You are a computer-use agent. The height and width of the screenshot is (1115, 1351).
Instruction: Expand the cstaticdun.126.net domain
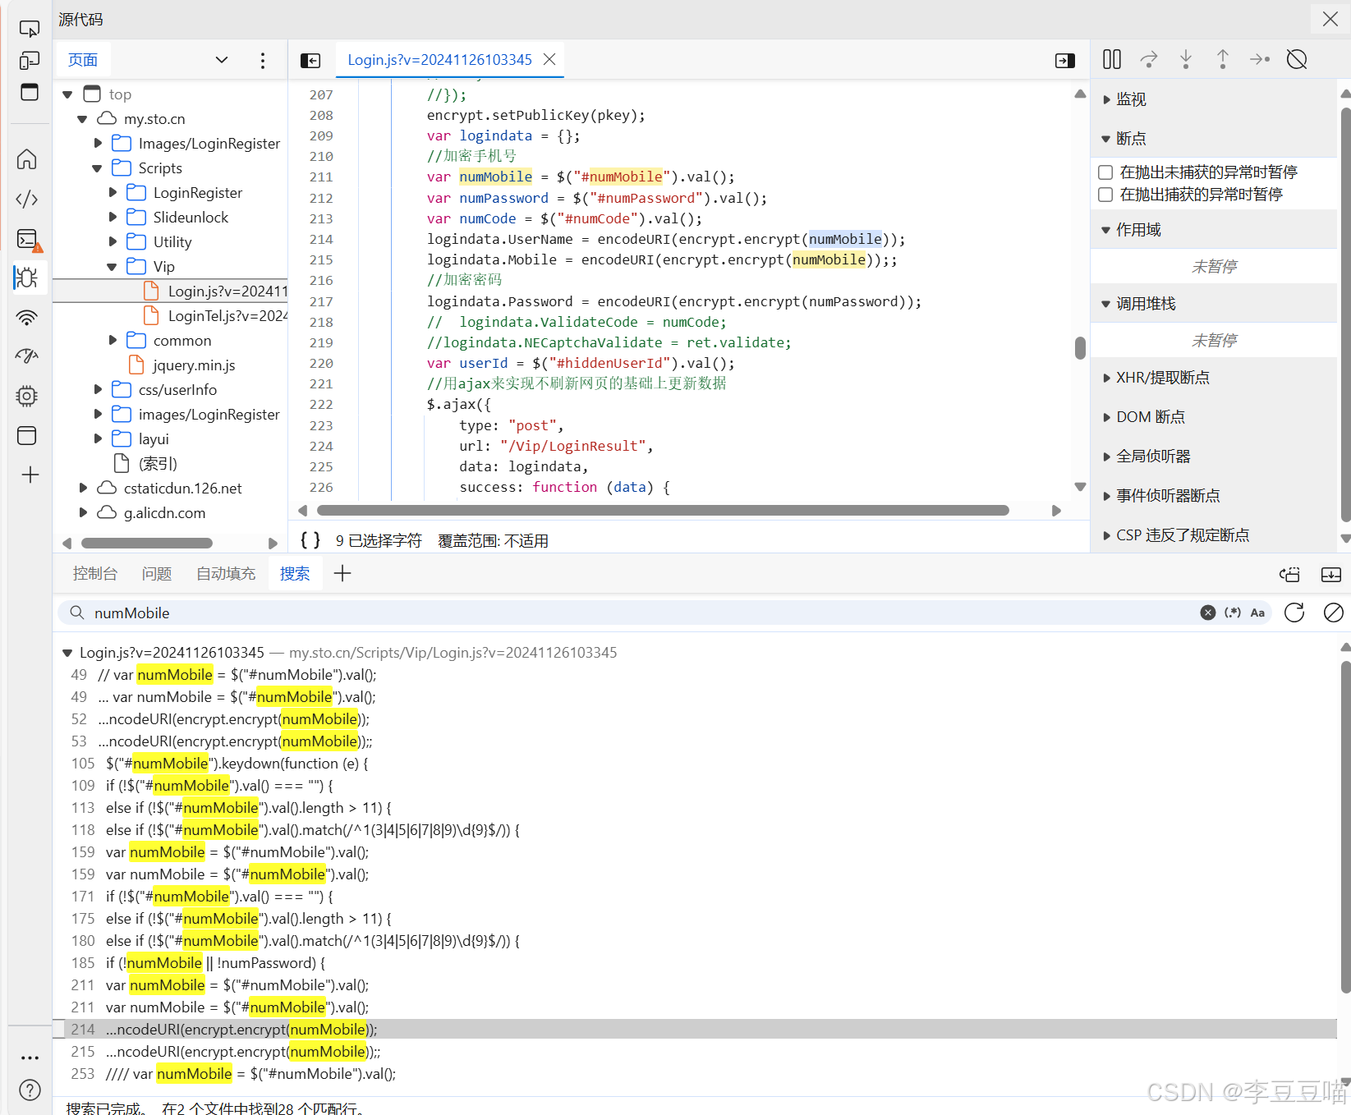[83, 489]
